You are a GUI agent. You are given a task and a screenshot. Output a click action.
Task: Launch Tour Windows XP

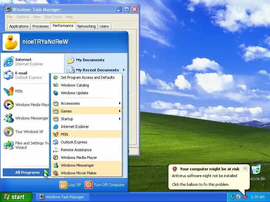coord(23,132)
